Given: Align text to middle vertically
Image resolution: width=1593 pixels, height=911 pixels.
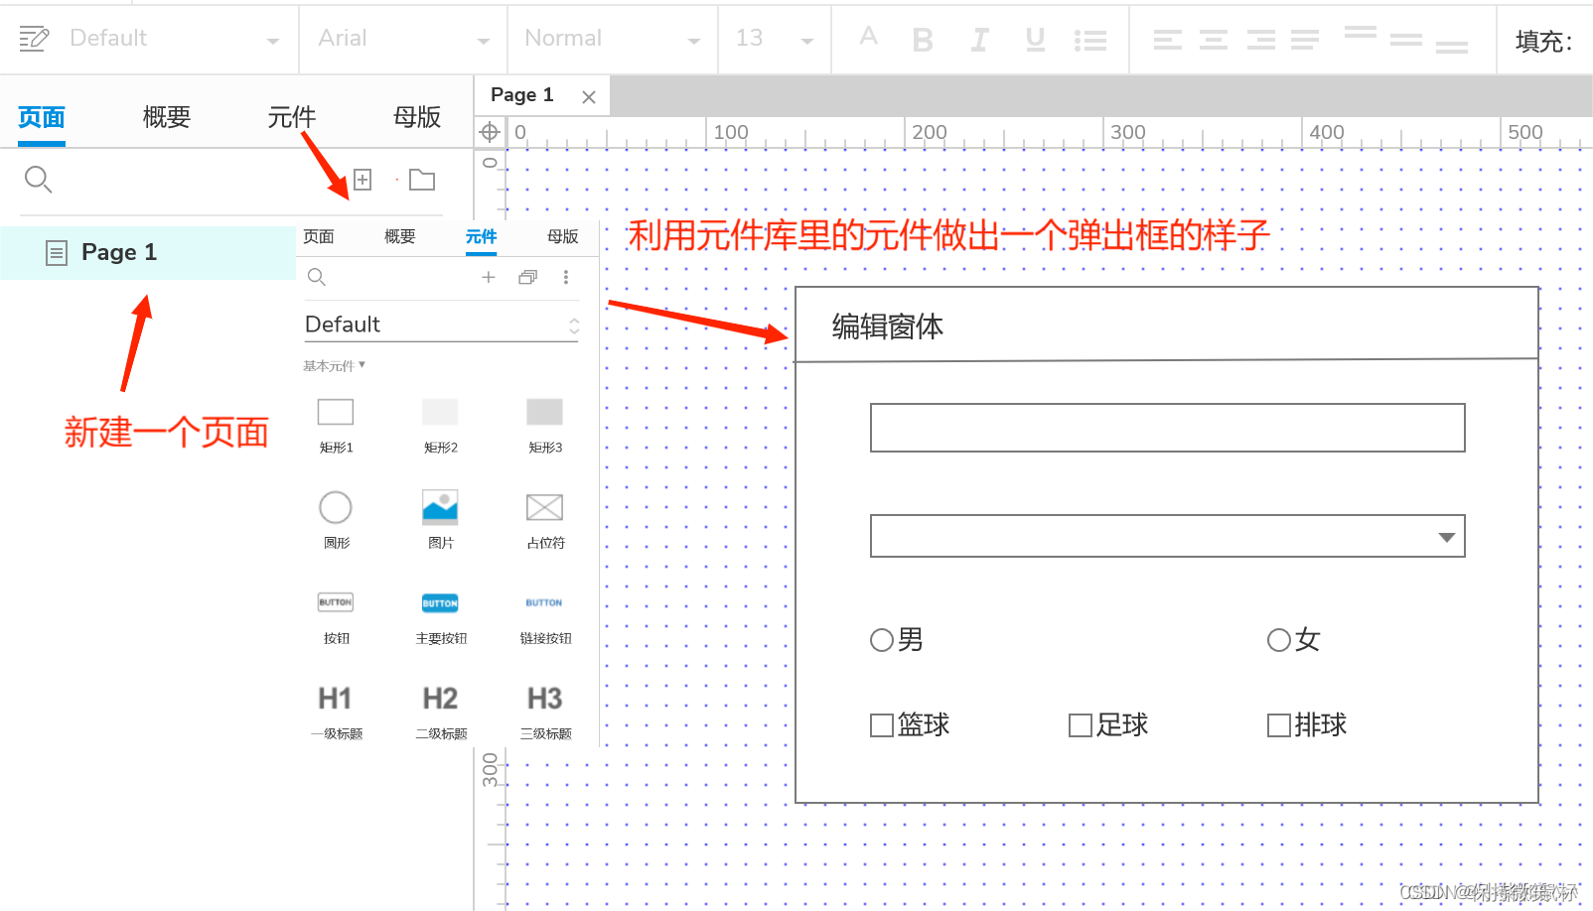Looking at the screenshot, I should 1406,40.
